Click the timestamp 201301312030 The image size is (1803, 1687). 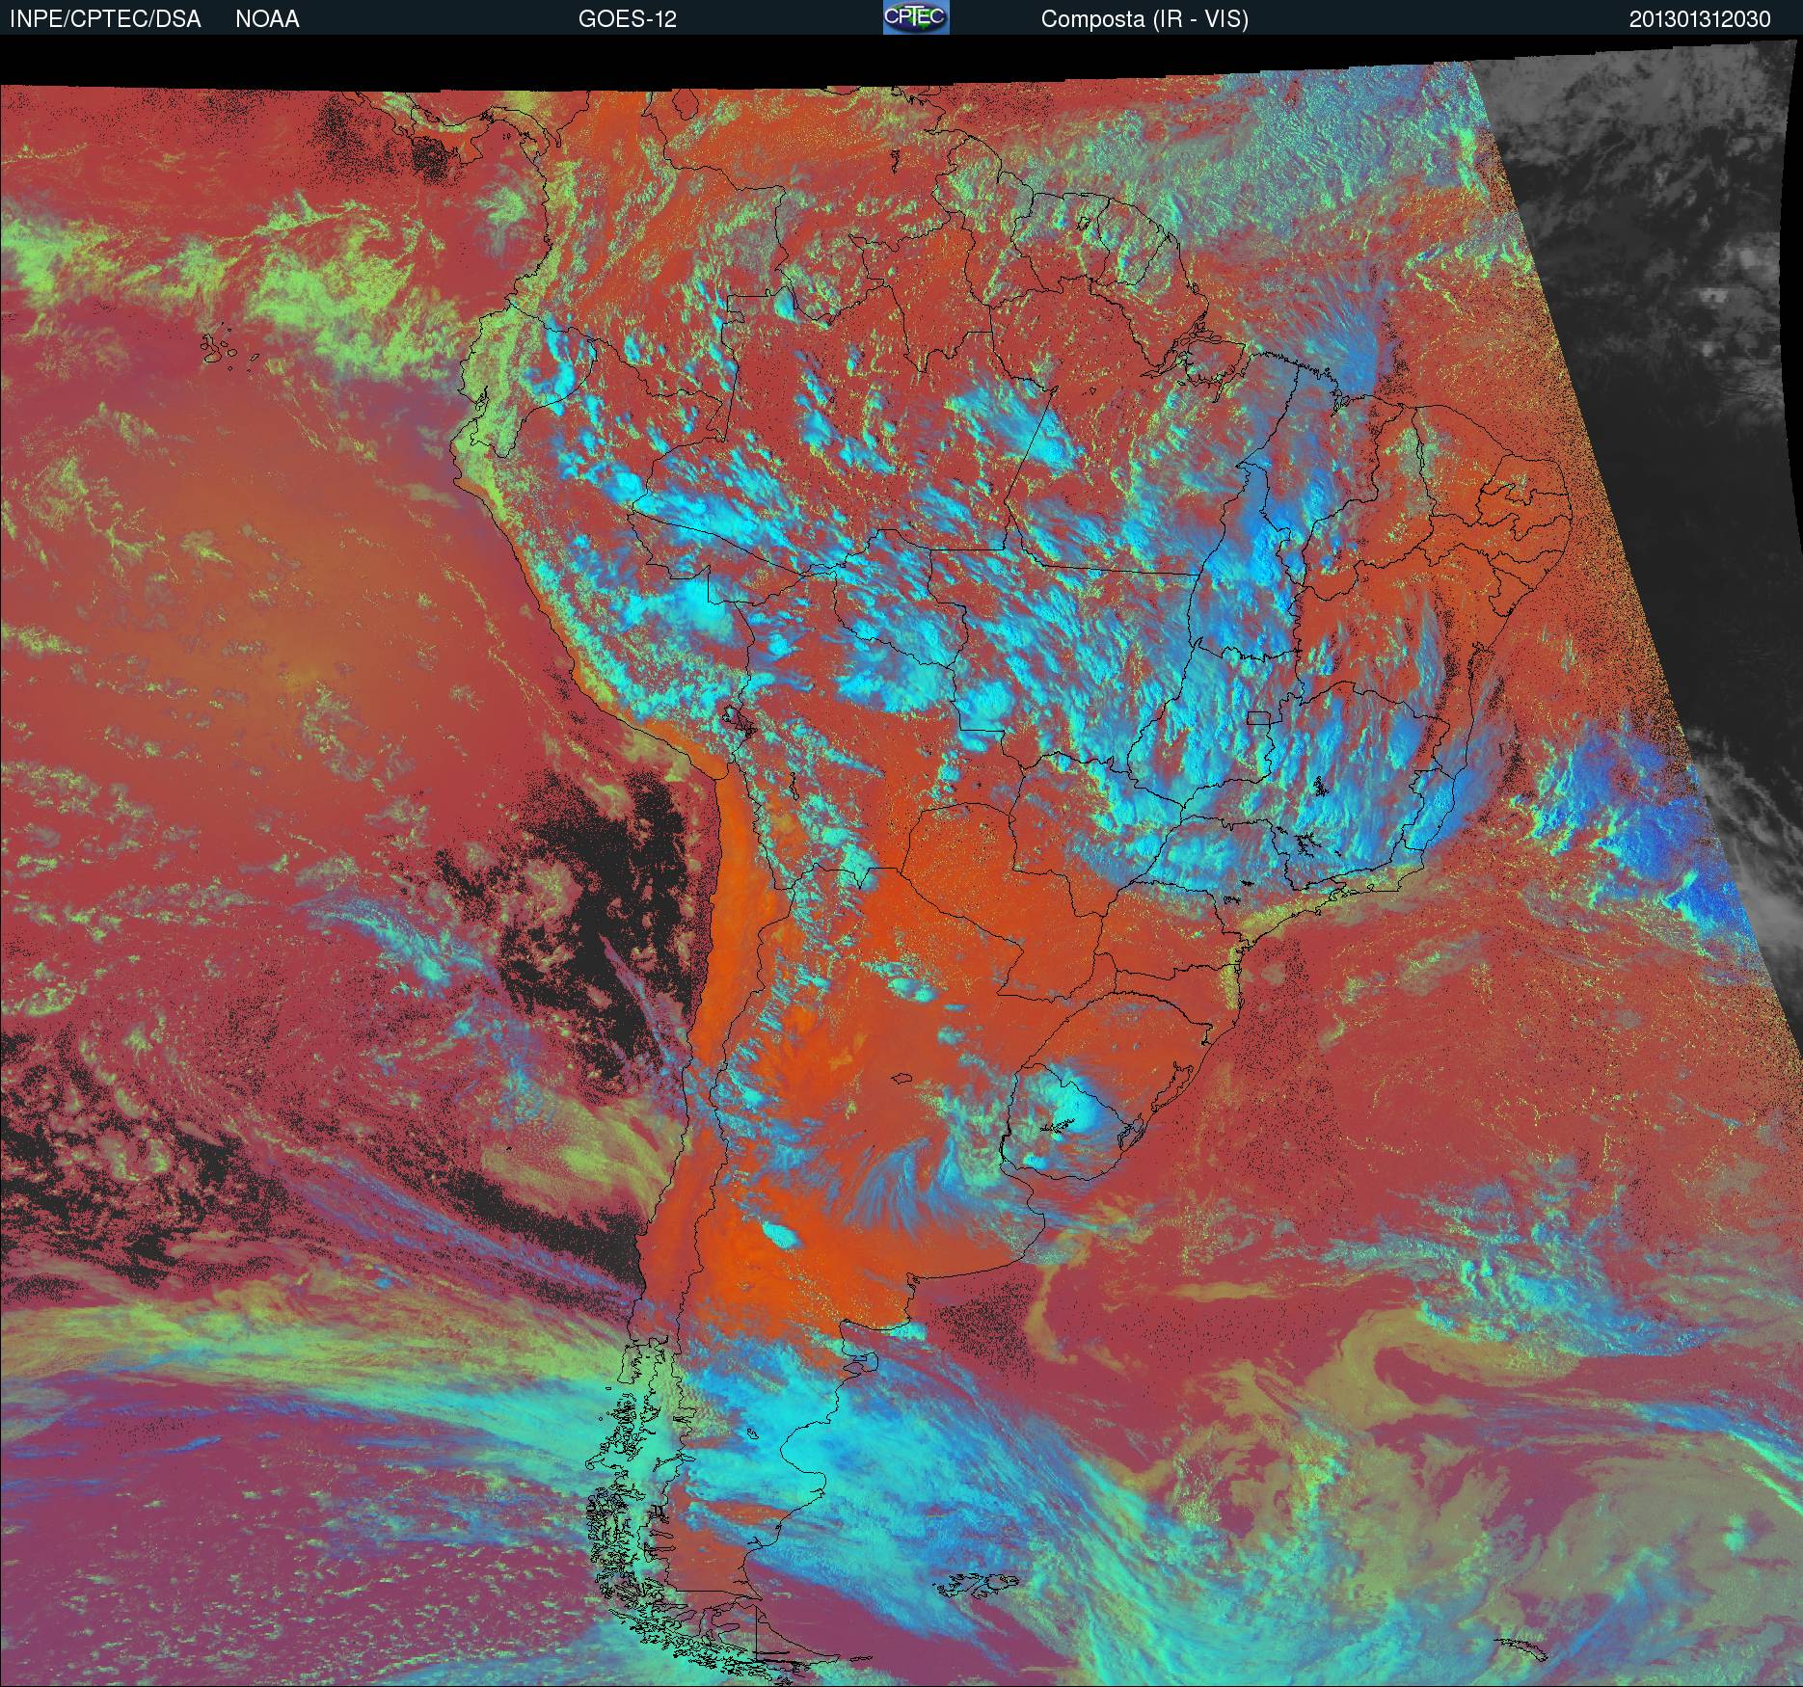coord(1700,19)
